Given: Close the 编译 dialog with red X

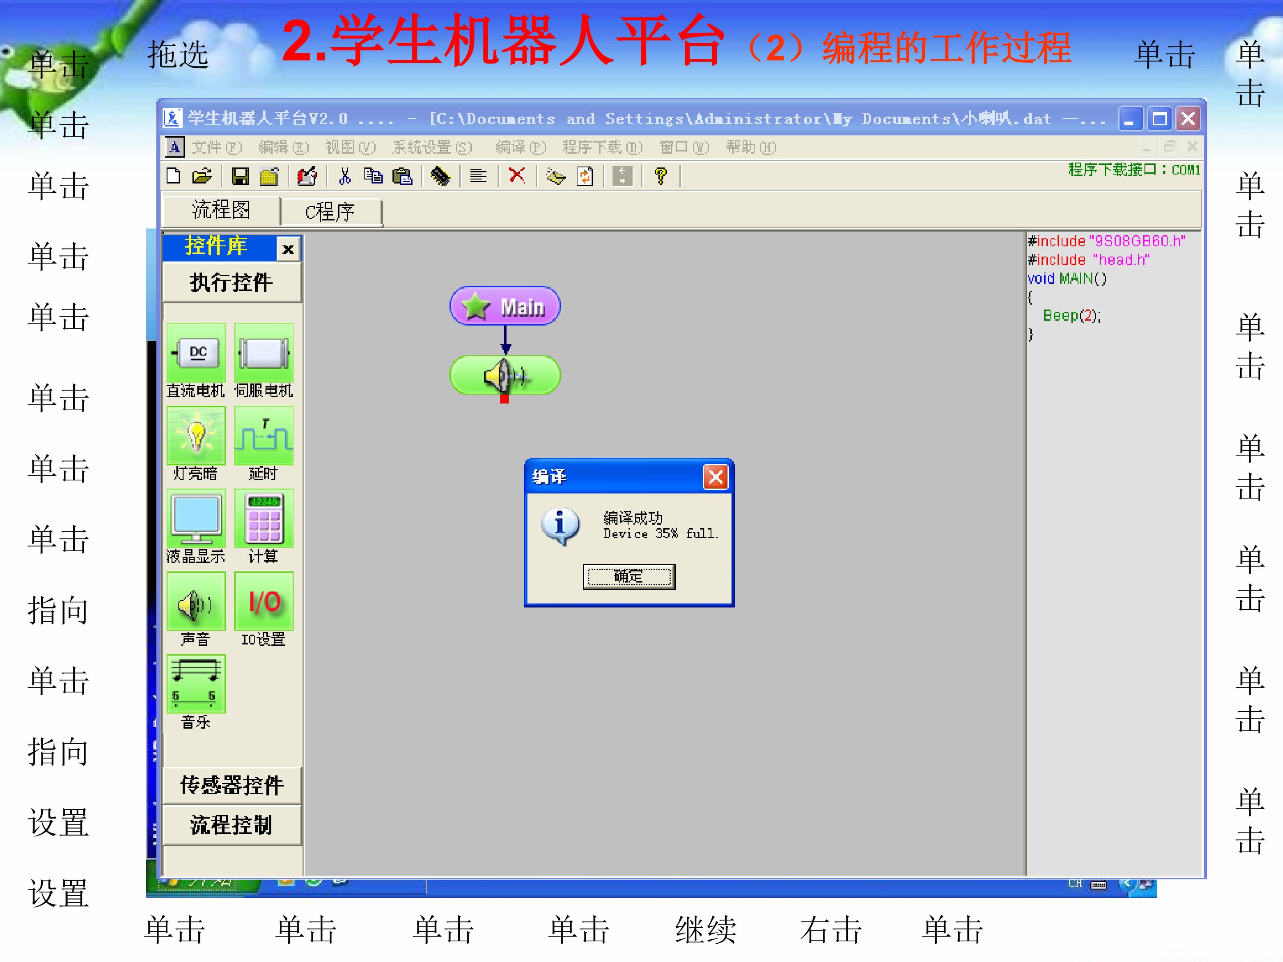Looking at the screenshot, I should click(716, 477).
